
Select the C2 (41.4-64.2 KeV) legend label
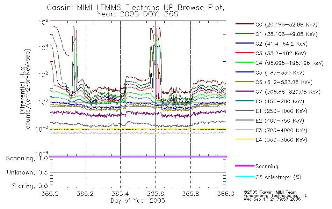point(282,44)
